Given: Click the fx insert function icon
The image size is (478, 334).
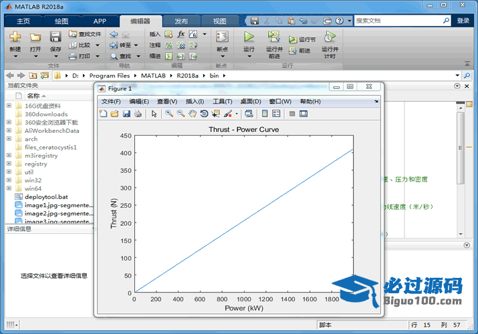Looking at the screenshot, I should pyautogui.click(x=181, y=34).
